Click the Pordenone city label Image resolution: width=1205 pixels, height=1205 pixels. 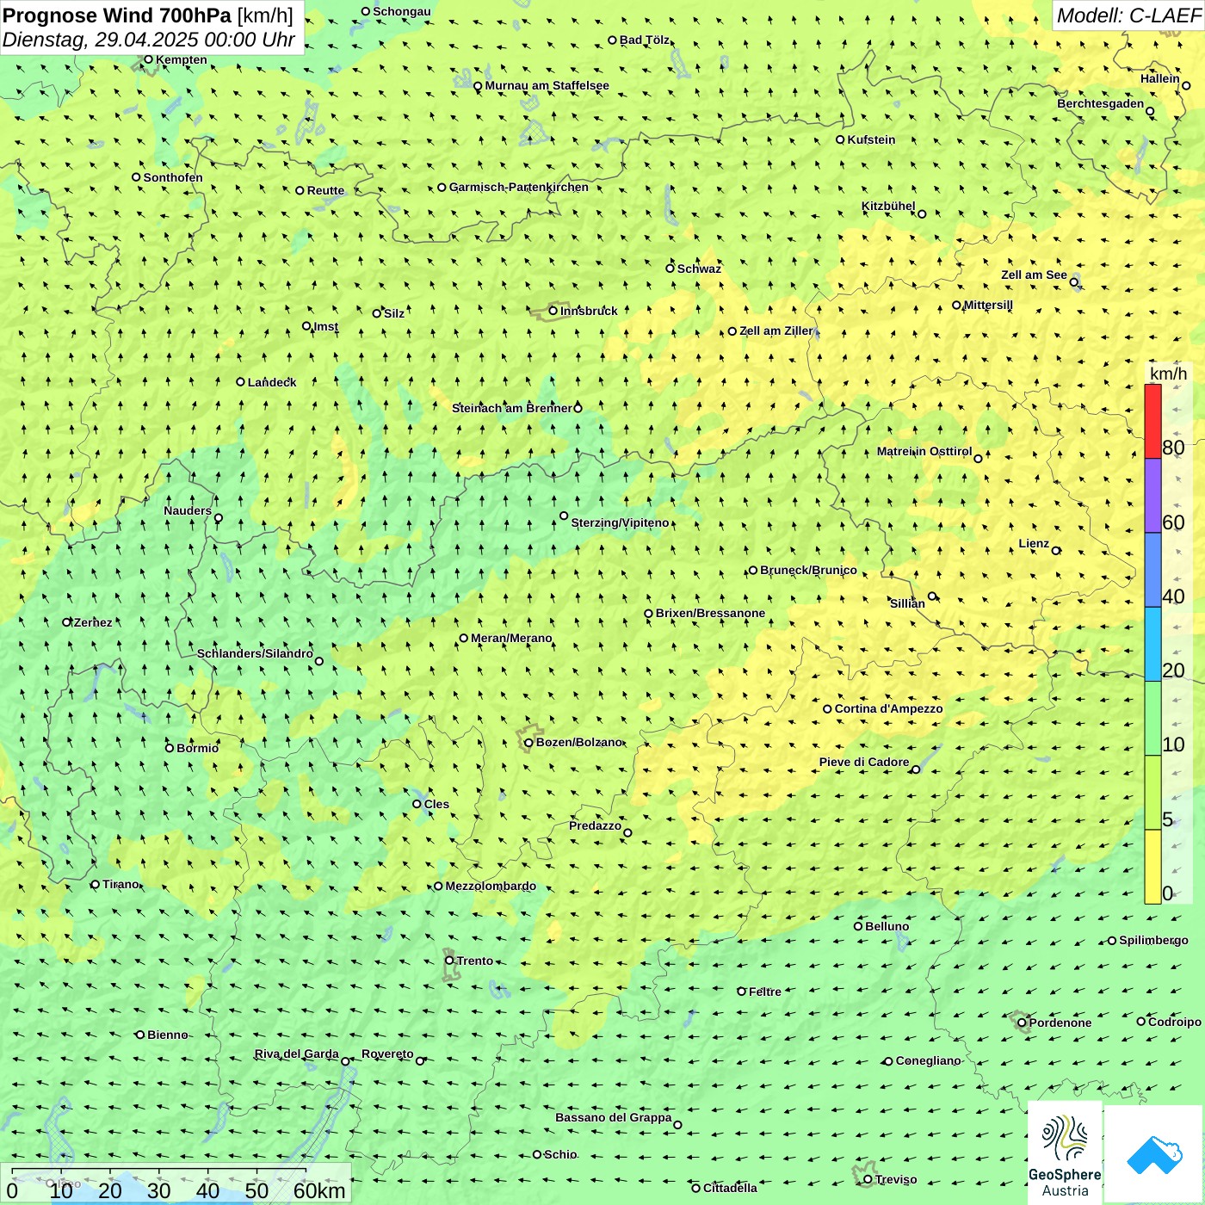tap(1060, 1023)
